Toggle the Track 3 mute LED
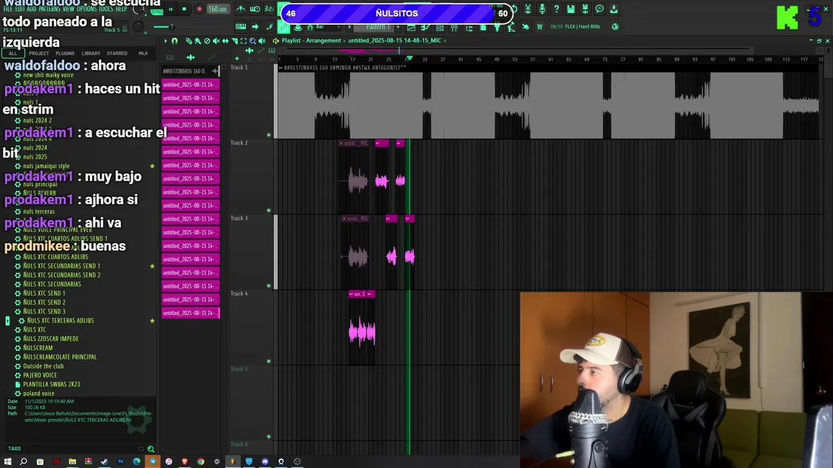833x468 pixels. [269, 286]
